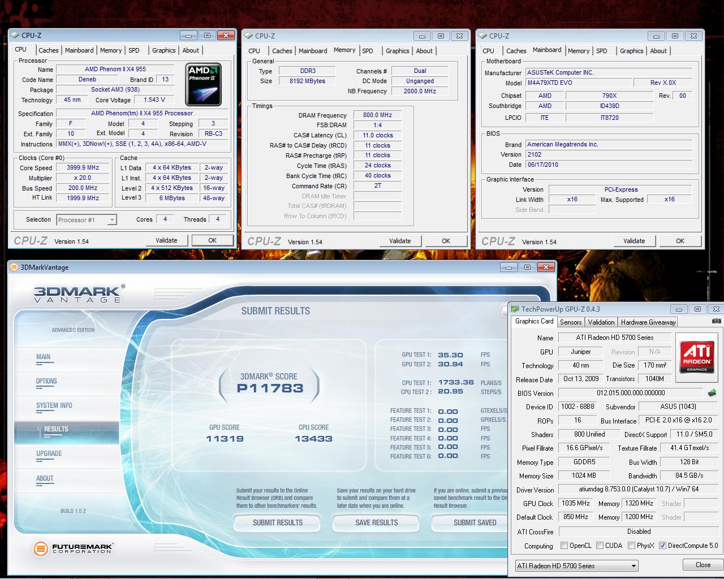Open Hardware Giveaway tab in GPU-Z

point(648,322)
